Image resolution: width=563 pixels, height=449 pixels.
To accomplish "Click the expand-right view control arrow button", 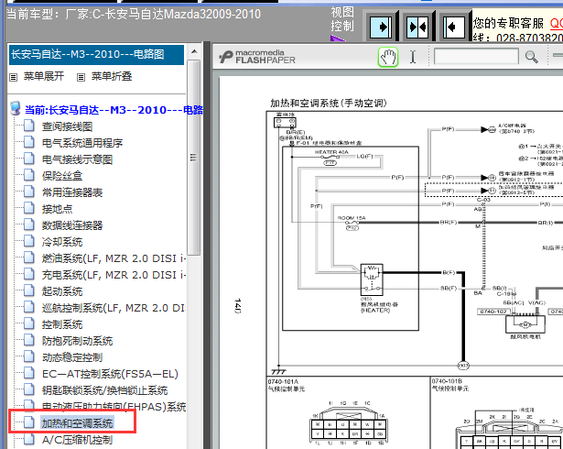I will [381, 27].
